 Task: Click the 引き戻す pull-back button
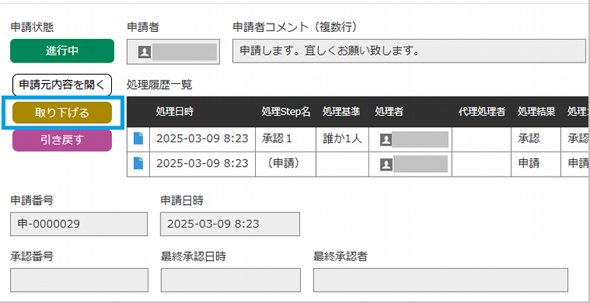coord(62,140)
